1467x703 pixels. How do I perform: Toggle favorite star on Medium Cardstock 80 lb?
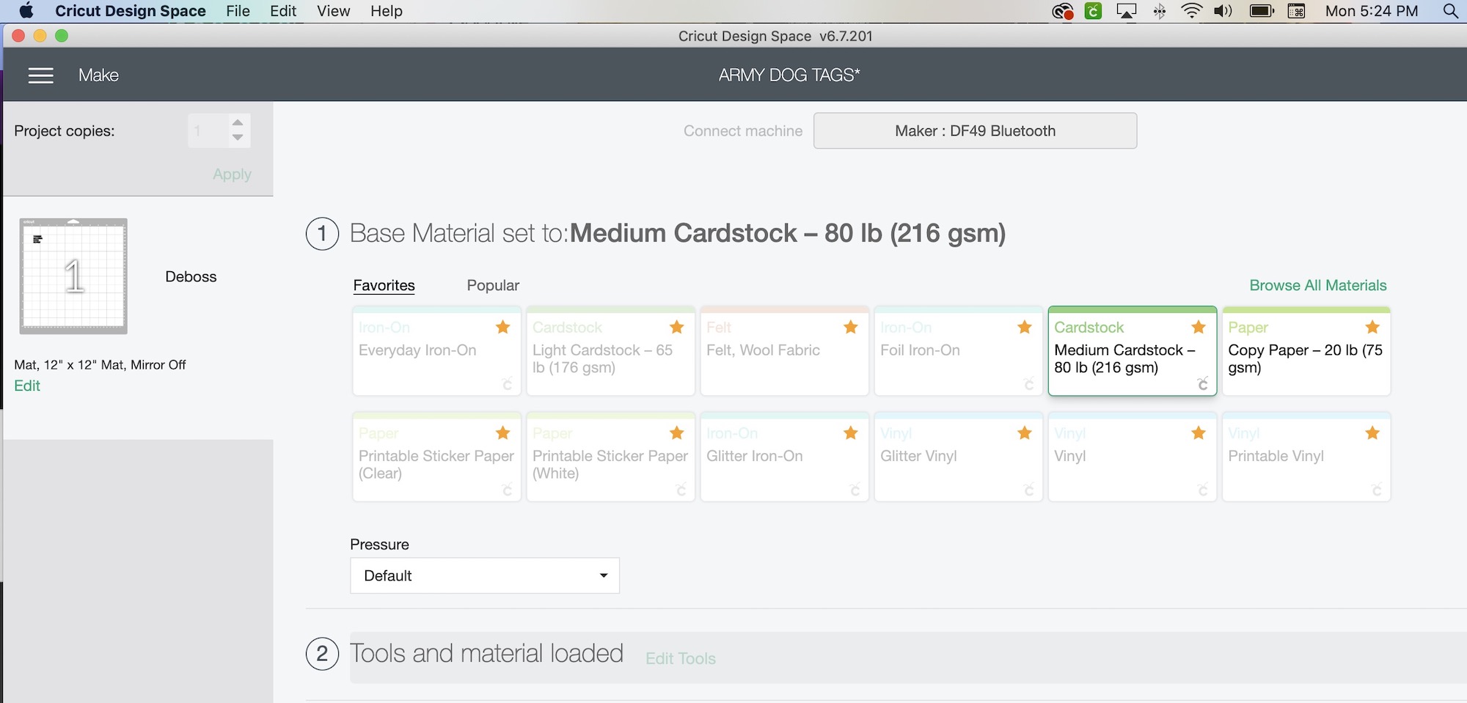click(1199, 327)
